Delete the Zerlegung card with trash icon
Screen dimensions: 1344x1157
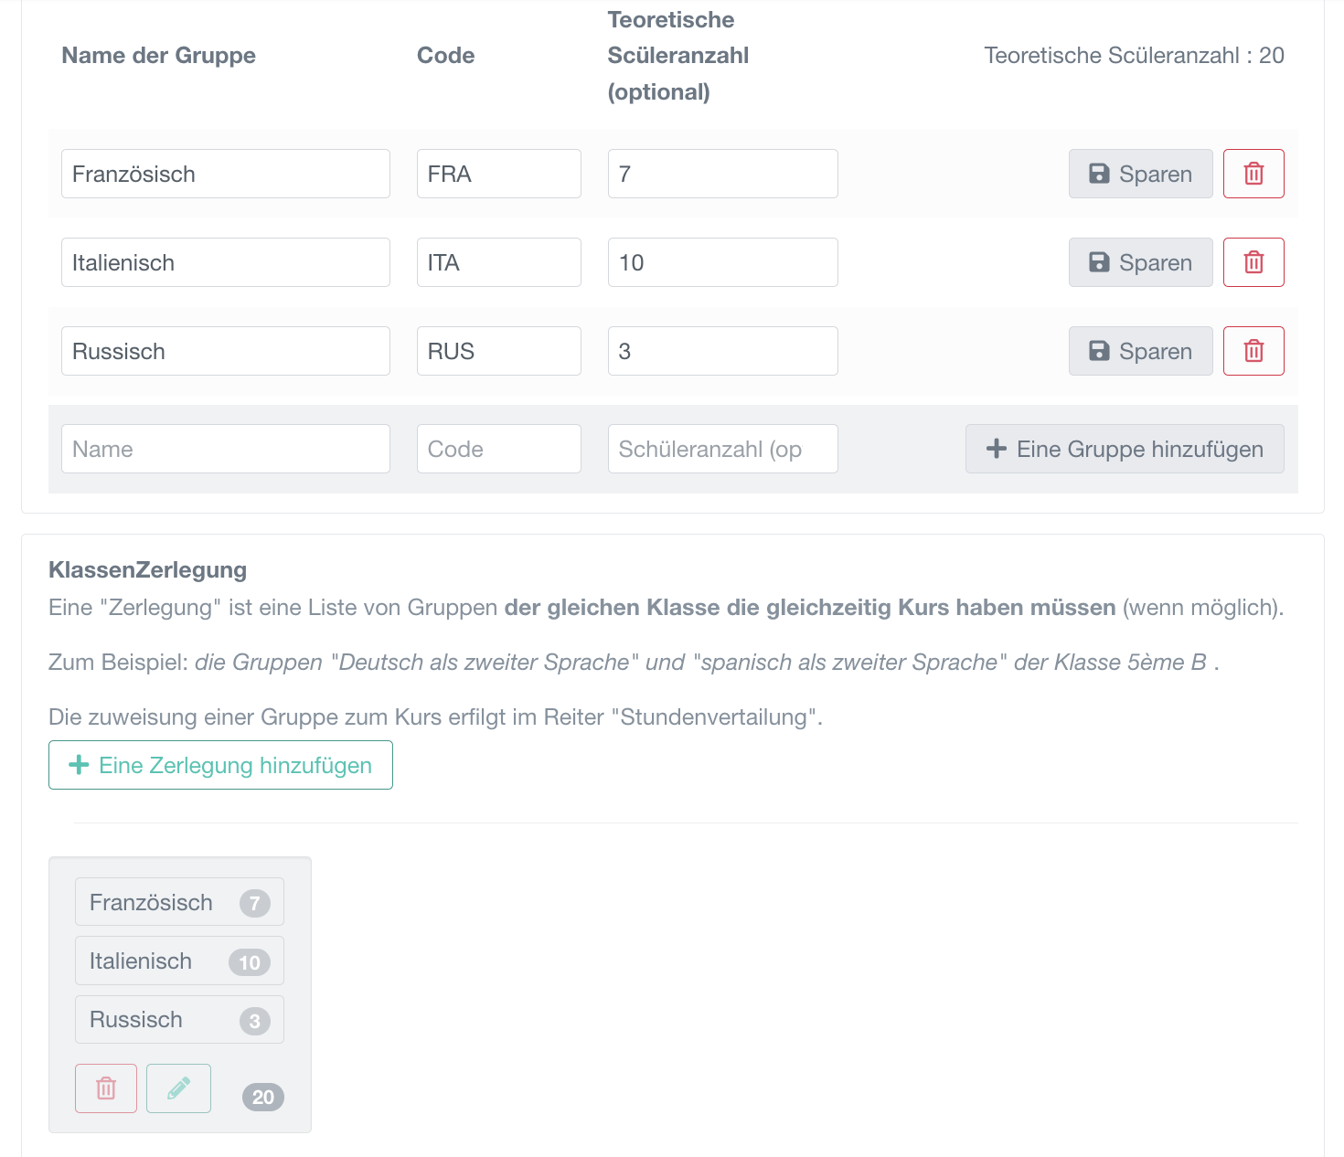tap(106, 1088)
